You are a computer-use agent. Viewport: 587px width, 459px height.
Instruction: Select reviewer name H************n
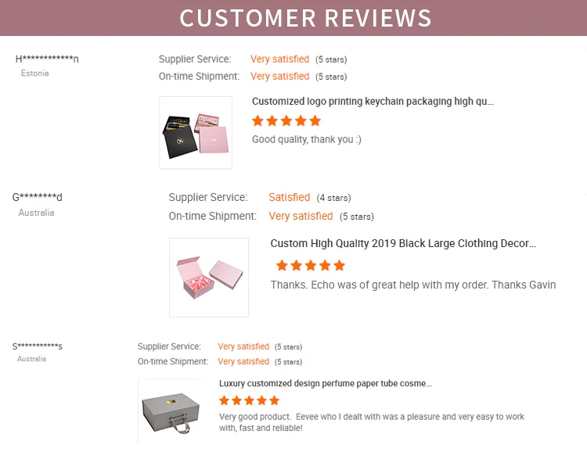(x=47, y=59)
